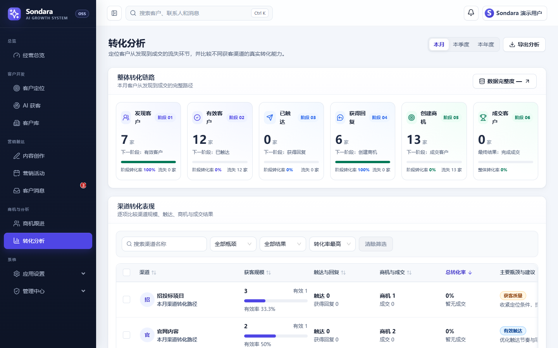558x348 pixels.
Task: Click the 有效客户 stage check icon
Action: click(198, 118)
